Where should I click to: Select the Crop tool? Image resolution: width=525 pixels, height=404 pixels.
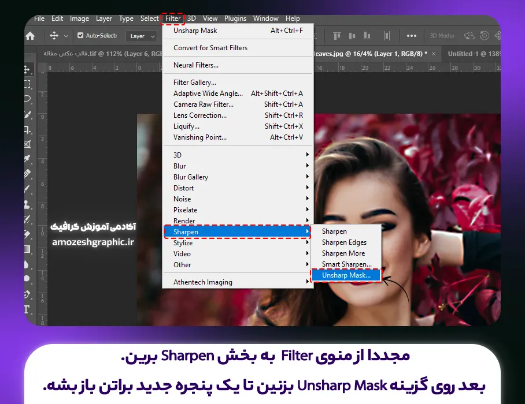pos(28,130)
